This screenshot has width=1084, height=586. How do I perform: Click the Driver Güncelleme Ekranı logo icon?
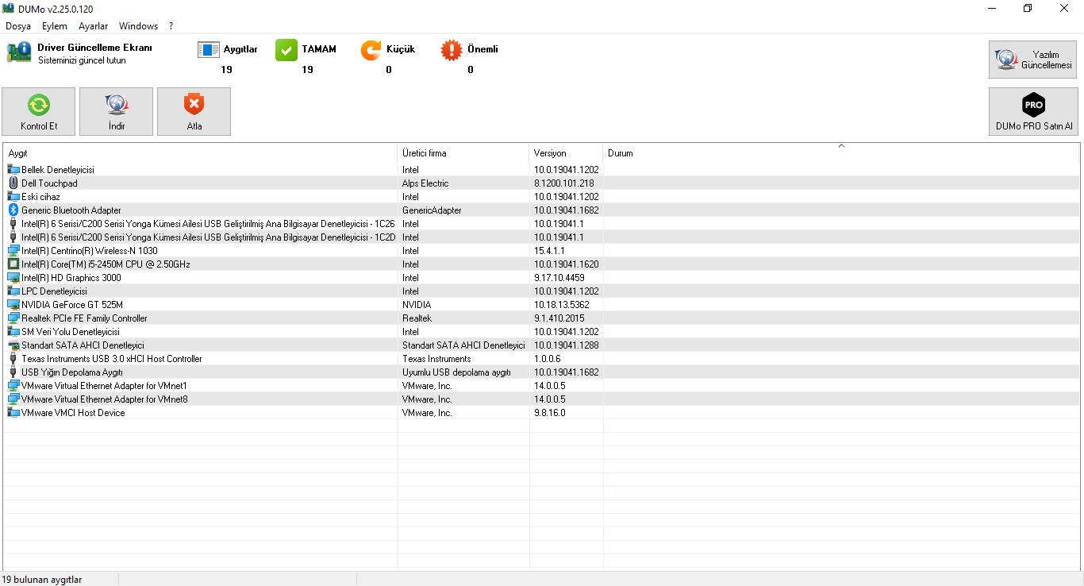click(19, 53)
